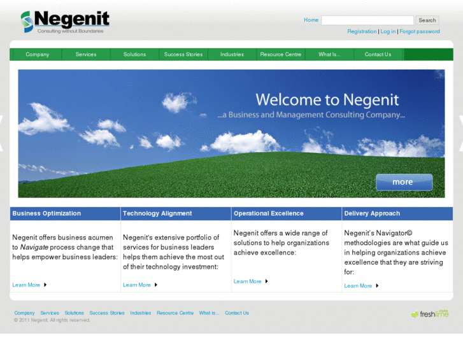The image size is (463, 347).
Task: Click the 'Negenit's extensive portfolio' paragraph
Action: point(174,252)
